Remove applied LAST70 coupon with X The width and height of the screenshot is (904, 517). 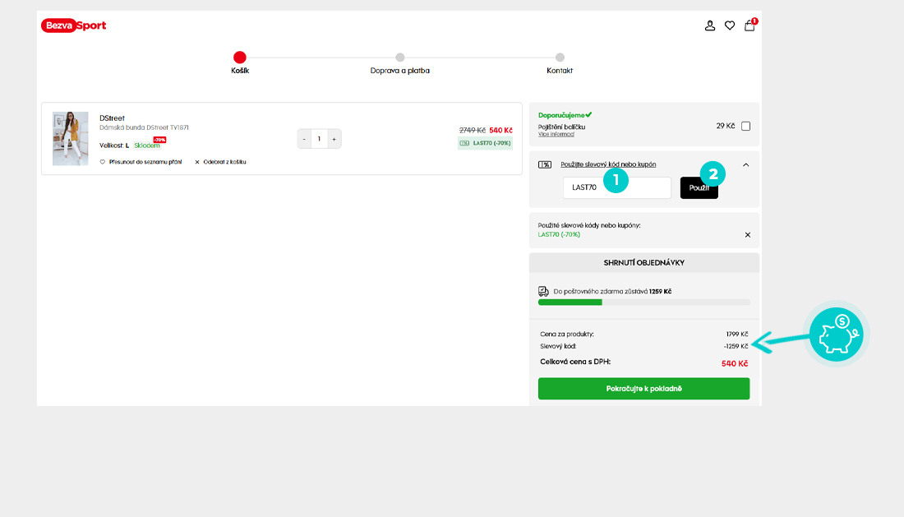[x=747, y=234]
